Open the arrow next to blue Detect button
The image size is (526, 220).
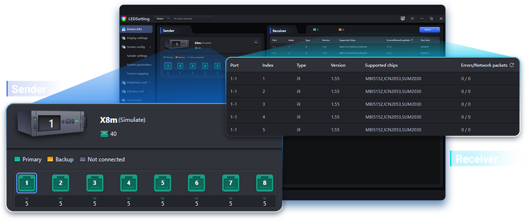pyautogui.click(x=437, y=30)
